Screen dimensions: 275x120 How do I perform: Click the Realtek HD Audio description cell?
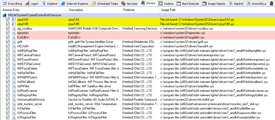coord(95,100)
